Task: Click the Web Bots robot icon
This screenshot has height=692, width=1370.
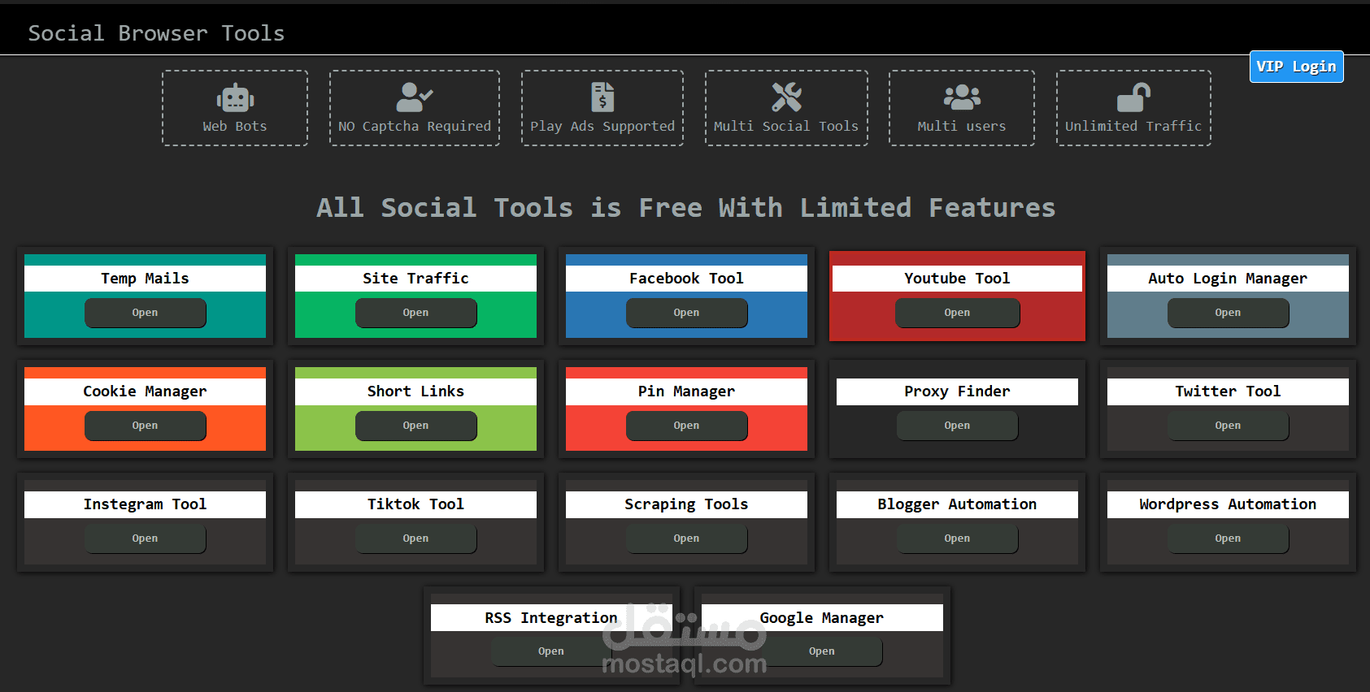Action: [235, 97]
